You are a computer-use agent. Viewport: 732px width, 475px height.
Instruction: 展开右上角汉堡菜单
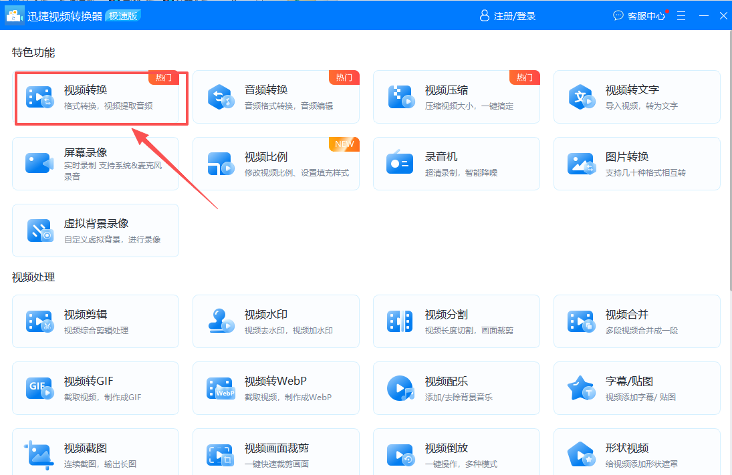[681, 15]
